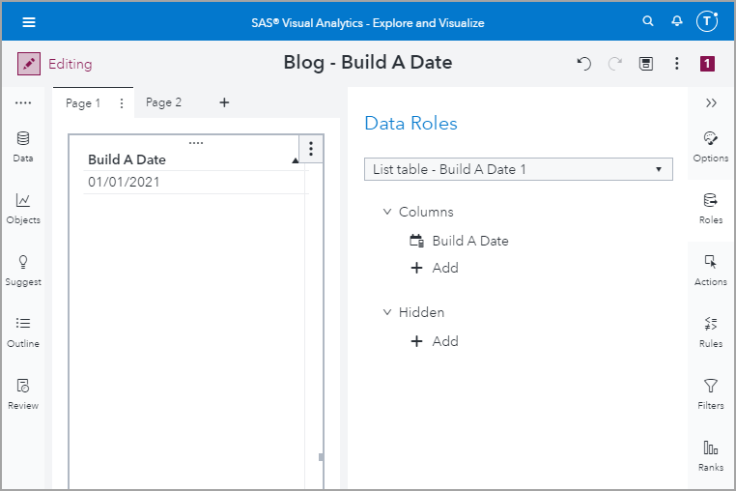Open the Data pane icon
This screenshot has width=736, height=491.
click(x=23, y=146)
